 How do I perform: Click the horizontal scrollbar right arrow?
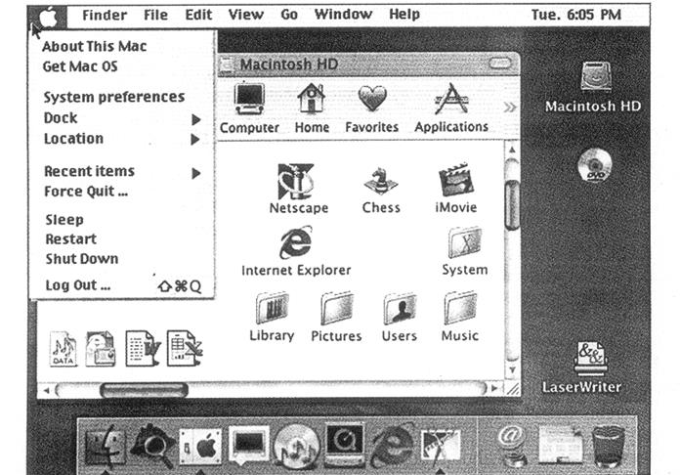coord(494,388)
